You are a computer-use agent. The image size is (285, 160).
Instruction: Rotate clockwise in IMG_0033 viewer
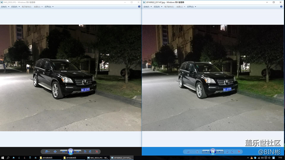(90, 152)
